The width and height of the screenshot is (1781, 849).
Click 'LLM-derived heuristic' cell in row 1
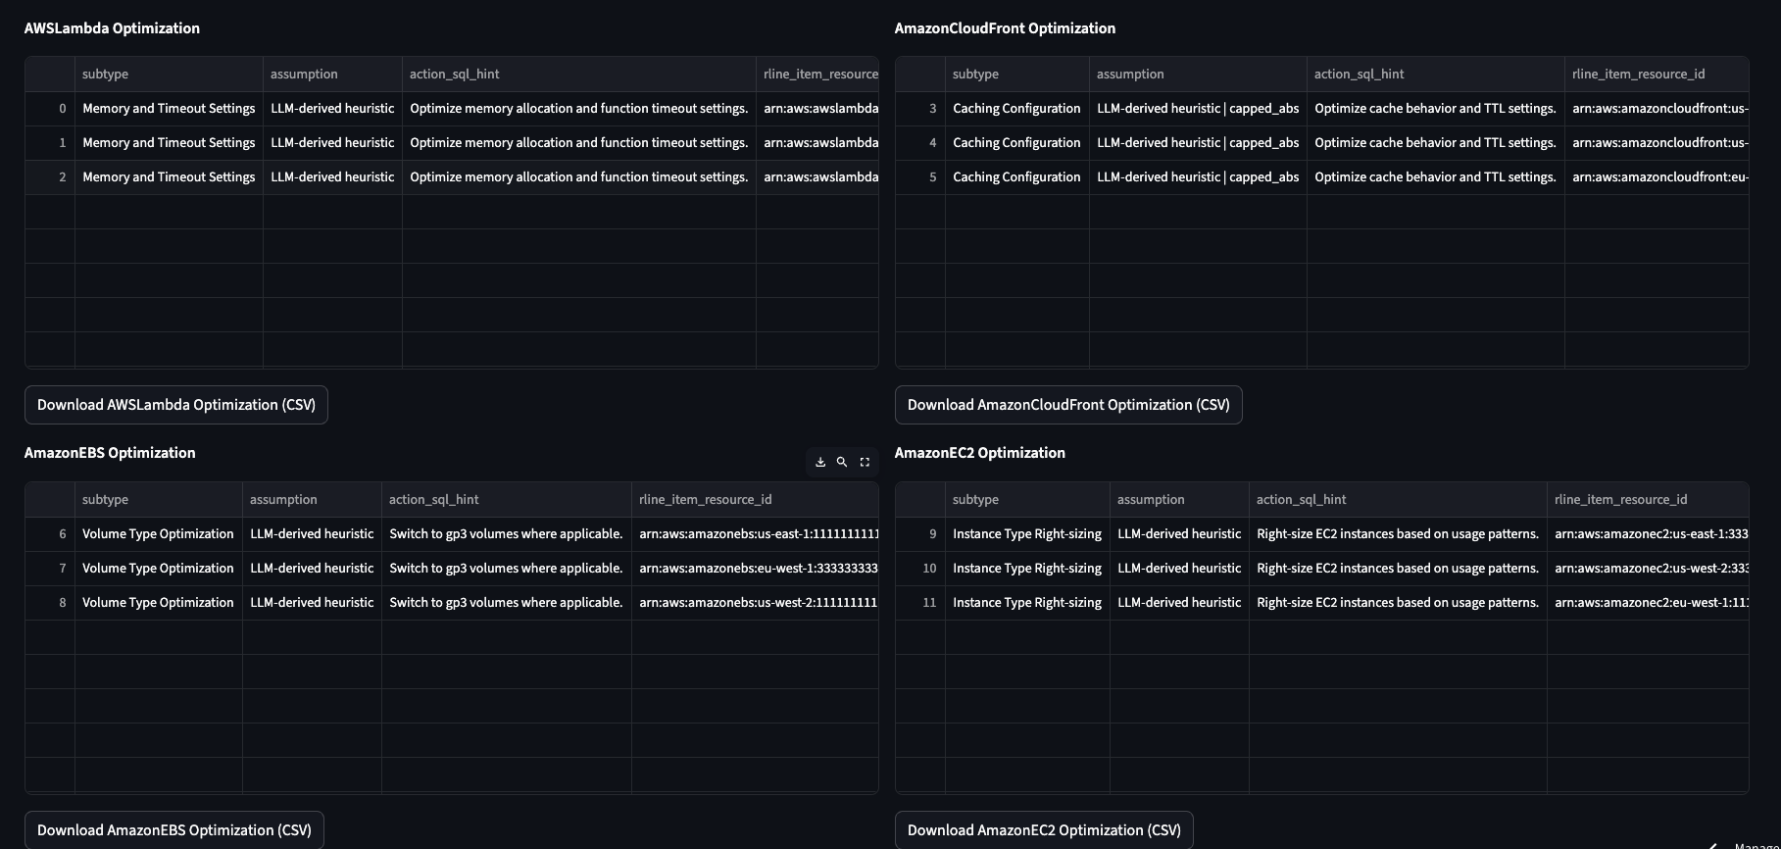coord(332,143)
